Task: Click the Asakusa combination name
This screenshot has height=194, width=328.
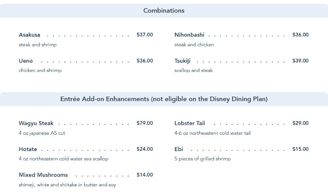Action: (x=30, y=35)
